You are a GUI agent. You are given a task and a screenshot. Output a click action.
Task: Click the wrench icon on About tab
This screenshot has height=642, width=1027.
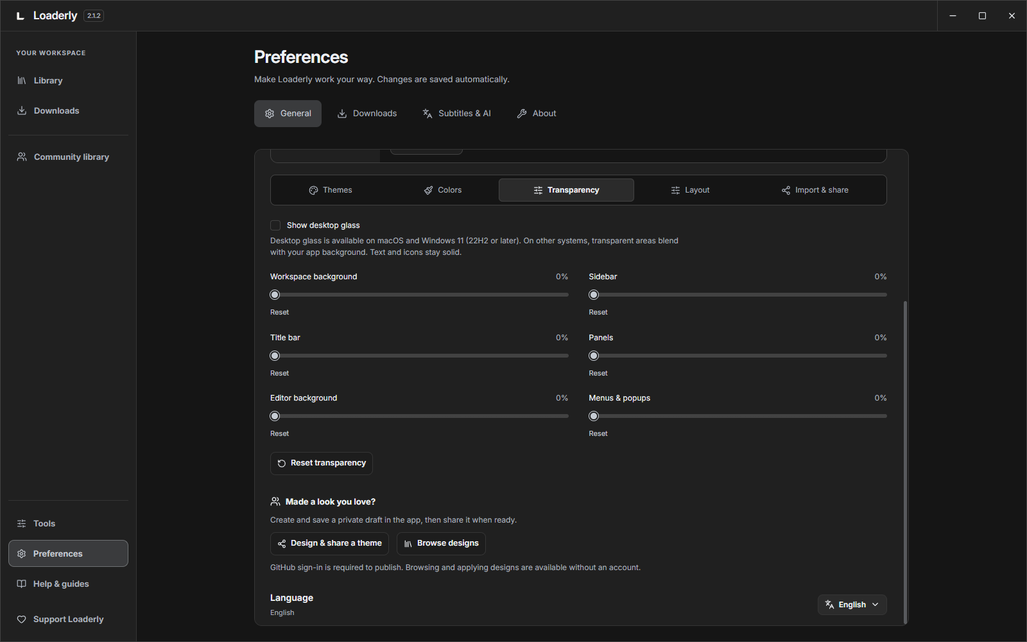(x=522, y=113)
